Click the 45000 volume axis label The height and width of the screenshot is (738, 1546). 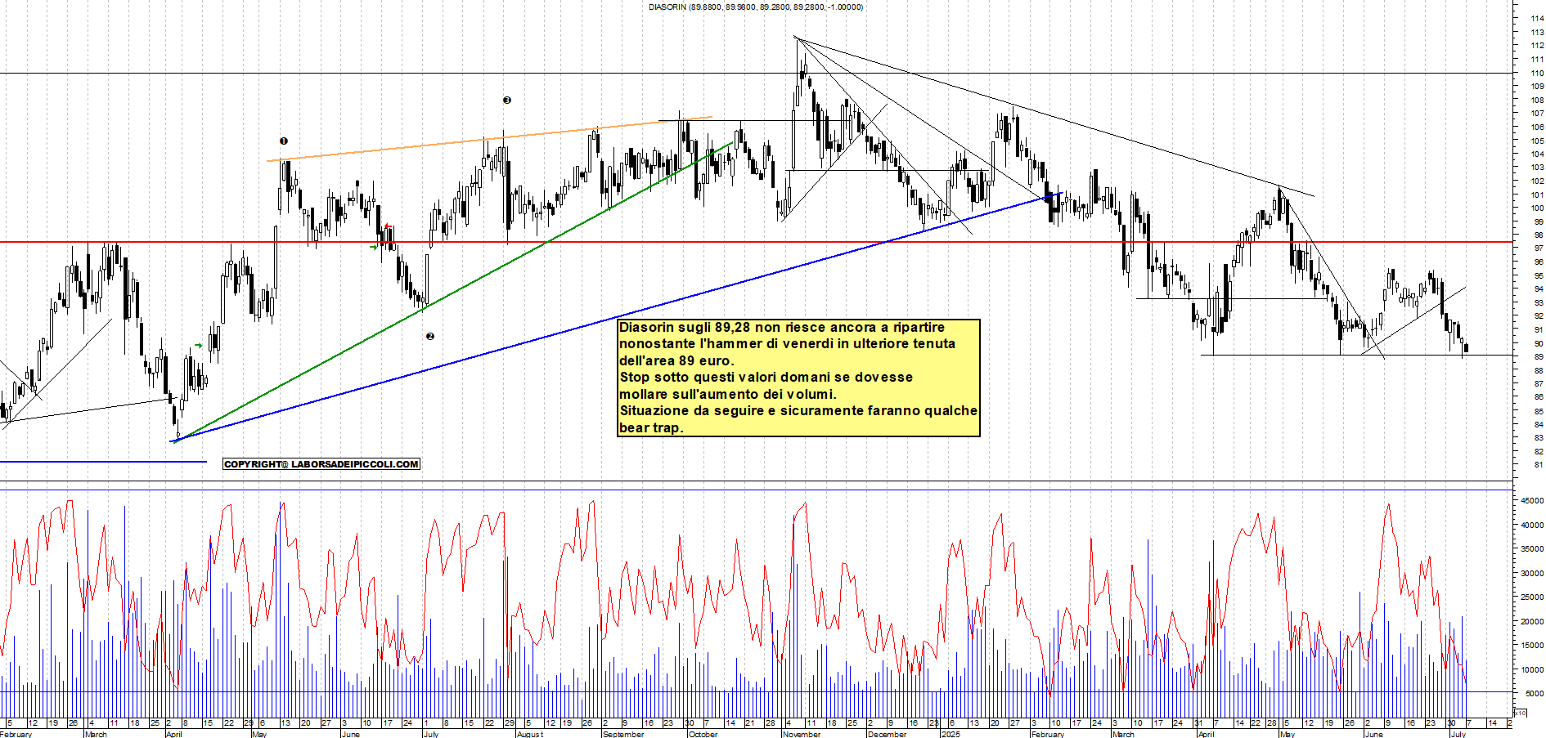pos(1532,501)
